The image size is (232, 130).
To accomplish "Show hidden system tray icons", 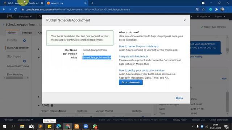I will 193,126.
